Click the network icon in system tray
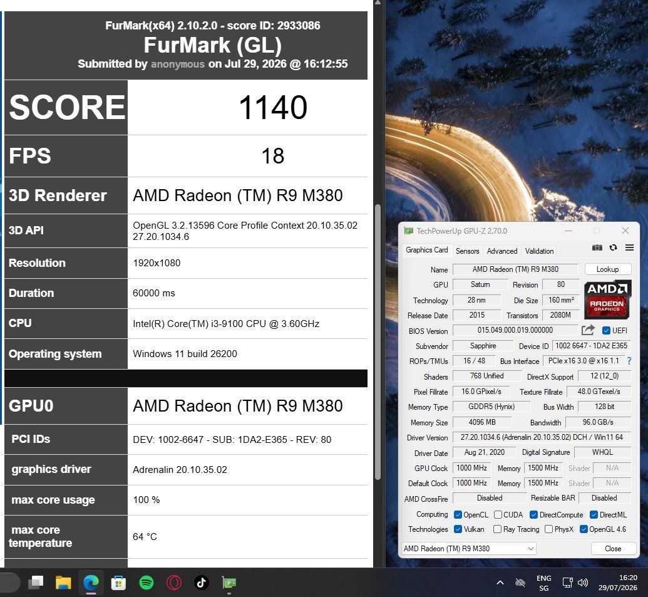648x597 pixels. [x=567, y=583]
